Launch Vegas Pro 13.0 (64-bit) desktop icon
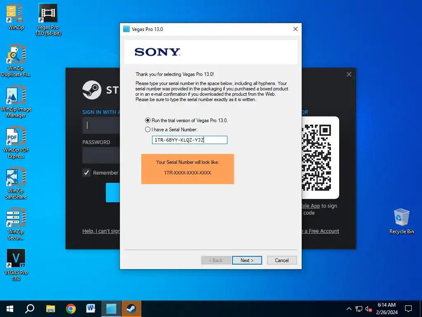 tap(48, 19)
